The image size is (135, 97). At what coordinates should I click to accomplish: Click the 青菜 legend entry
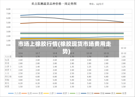pos(38,93)
